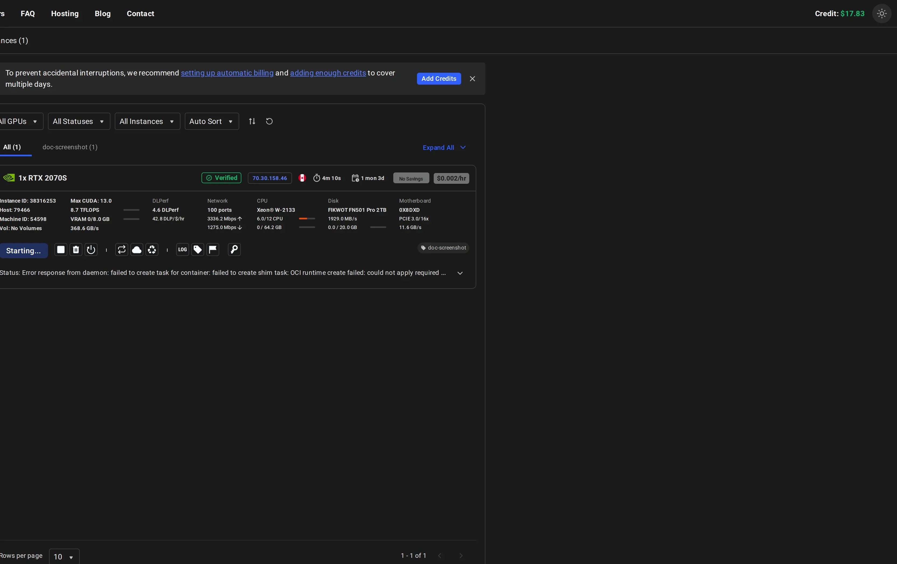Go to the Blog
The image size is (897, 564).
(x=102, y=13)
